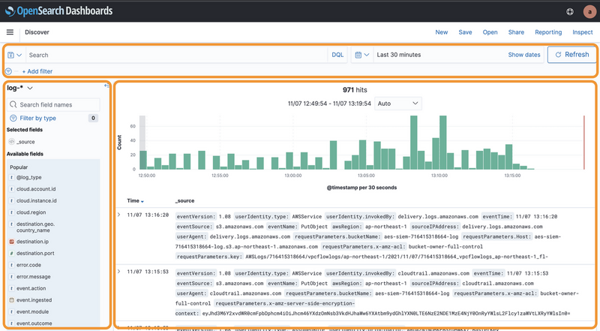This screenshot has width=600, height=331.
Task: Click the Time column sort arrow
Action: click(x=142, y=201)
